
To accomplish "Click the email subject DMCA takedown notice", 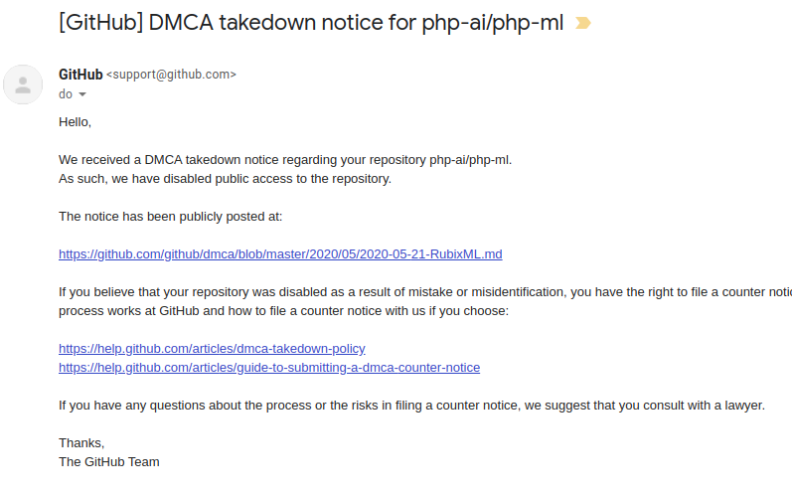I will [x=311, y=23].
